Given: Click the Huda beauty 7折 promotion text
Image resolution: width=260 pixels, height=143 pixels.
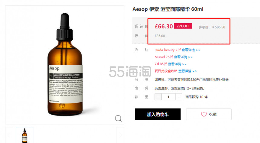Looking at the screenshot, I should [167, 50].
